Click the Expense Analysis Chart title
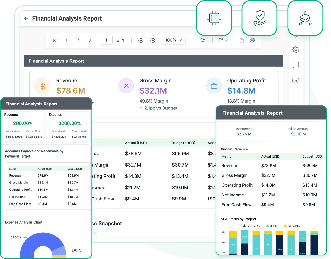 (24, 222)
